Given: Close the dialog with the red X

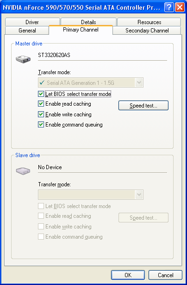Looking at the screenshot, I should [180, 7].
